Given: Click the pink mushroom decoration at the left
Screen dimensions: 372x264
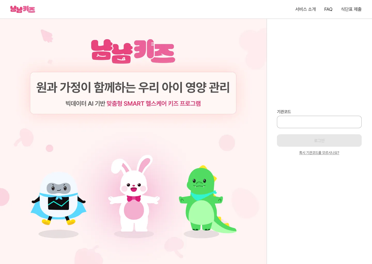Looking at the screenshot, I should (24, 137).
